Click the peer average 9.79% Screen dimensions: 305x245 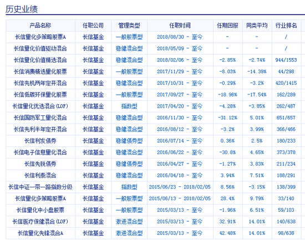[257, 198]
